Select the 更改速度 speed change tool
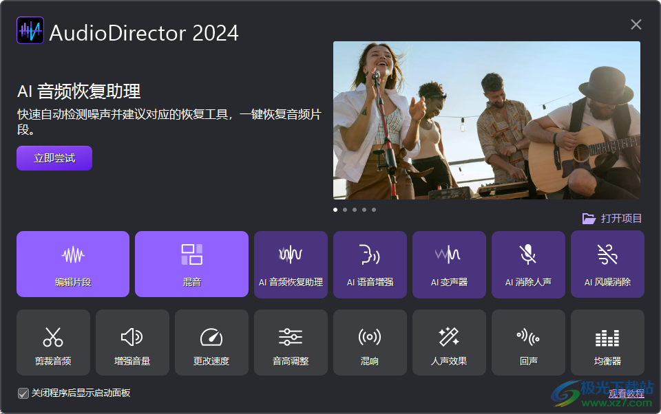 pos(211,342)
